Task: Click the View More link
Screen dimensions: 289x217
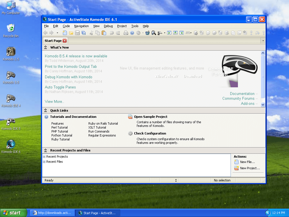Action: [x=54, y=102]
